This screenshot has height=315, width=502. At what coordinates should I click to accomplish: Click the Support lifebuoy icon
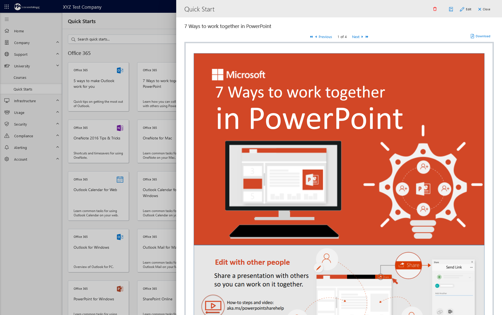[x=7, y=54]
